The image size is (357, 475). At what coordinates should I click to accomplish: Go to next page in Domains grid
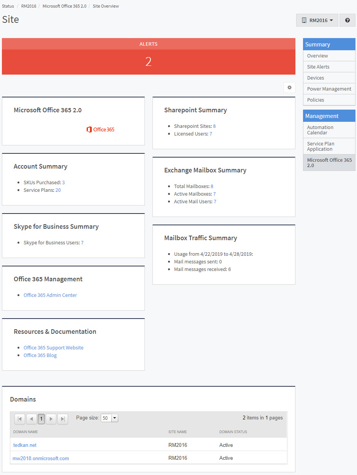(51, 419)
